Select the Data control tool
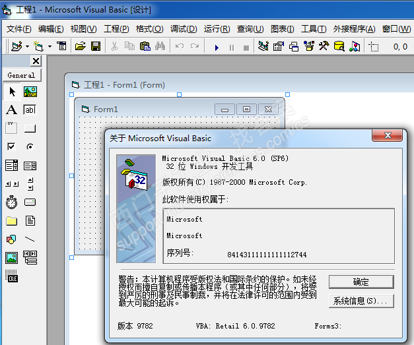 click(30, 258)
